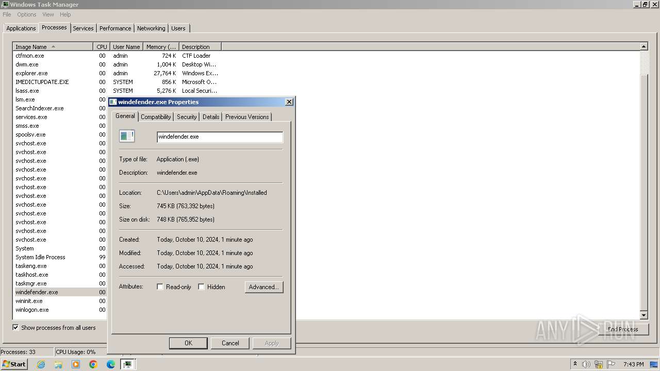Click the windefender.exe file icon in Properties

(x=127, y=136)
